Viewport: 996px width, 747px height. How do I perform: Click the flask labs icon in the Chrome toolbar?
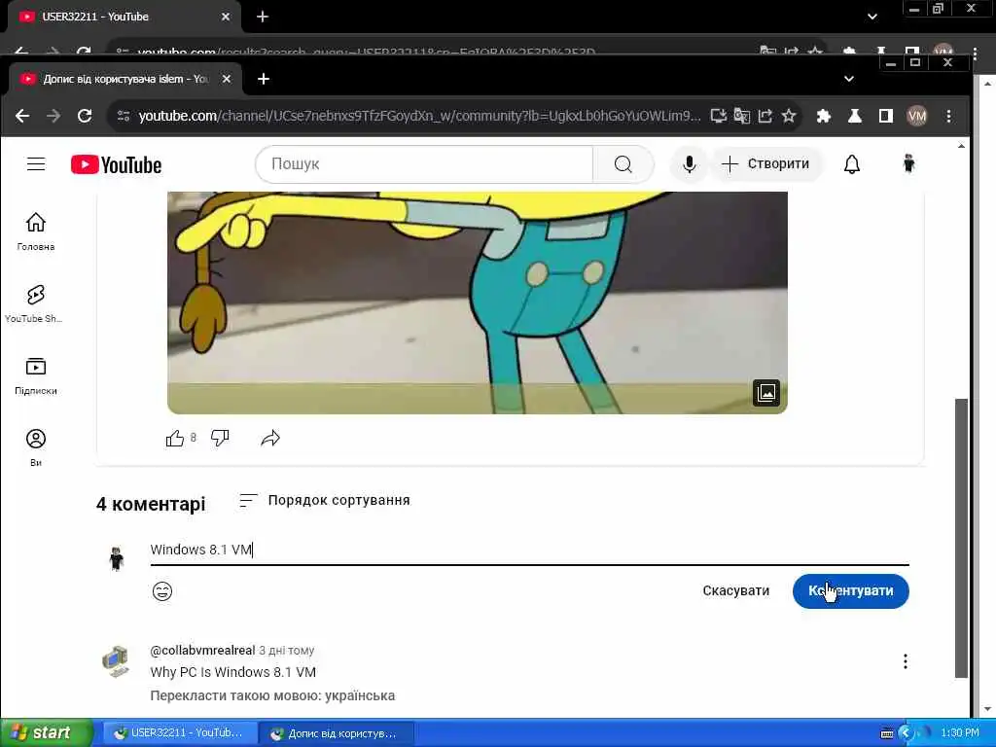[854, 116]
